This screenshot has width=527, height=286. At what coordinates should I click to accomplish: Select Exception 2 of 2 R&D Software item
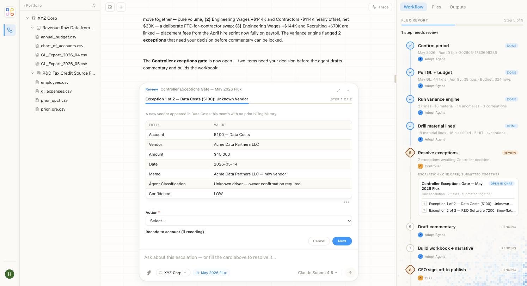point(467,210)
